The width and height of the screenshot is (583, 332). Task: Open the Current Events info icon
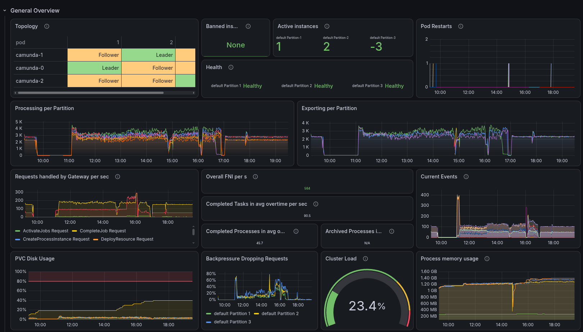pos(466,177)
